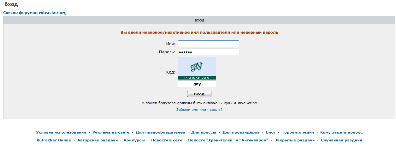Open 'Реклама на сайте' footer link
The height and width of the screenshot is (155, 396).
tap(111, 132)
